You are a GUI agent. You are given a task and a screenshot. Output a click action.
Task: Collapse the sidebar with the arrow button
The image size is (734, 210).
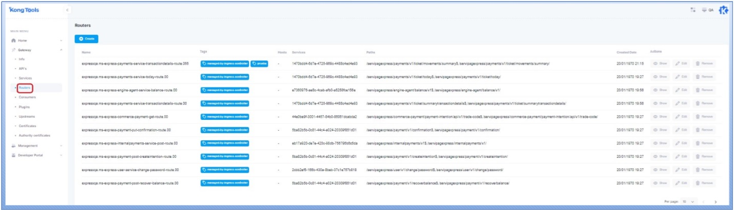click(x=67, y=10)
